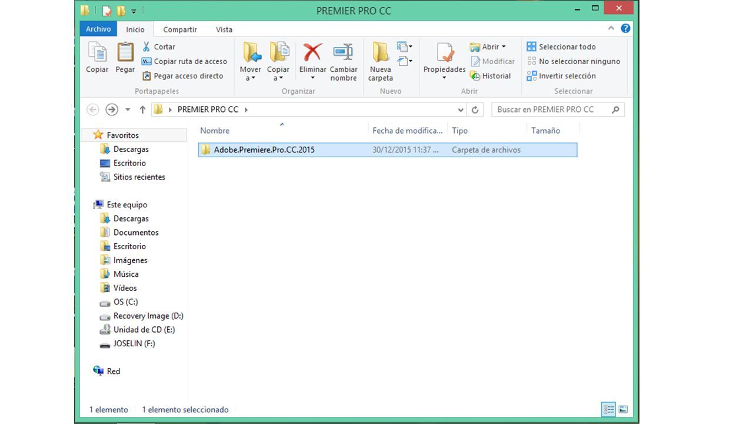
Task: Click the forward navigation arrow
Action: coord(112,110)
